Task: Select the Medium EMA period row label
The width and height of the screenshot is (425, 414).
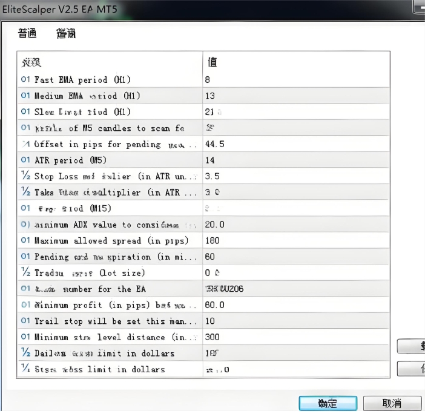Action: tap(87, 96)
